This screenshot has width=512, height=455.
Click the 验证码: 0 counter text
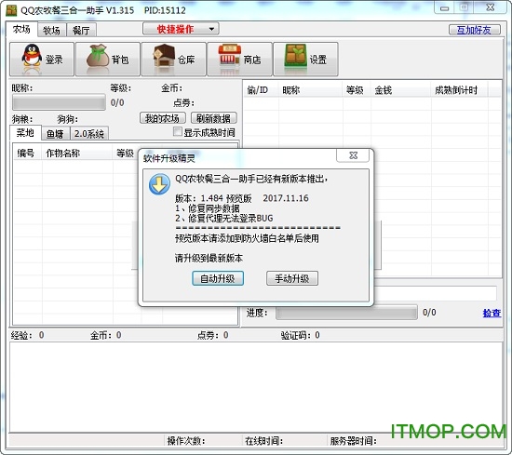point(300,335)
